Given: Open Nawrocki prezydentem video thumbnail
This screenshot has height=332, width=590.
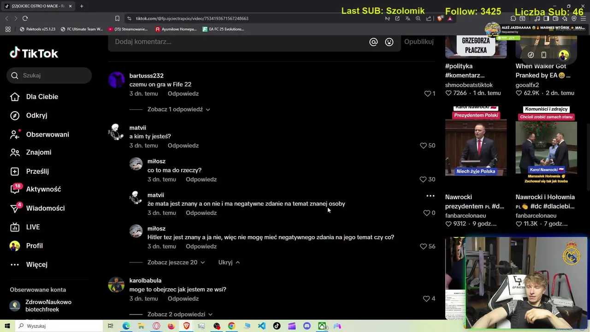Looking at the screenshot, I should click(x=476, y=141).
